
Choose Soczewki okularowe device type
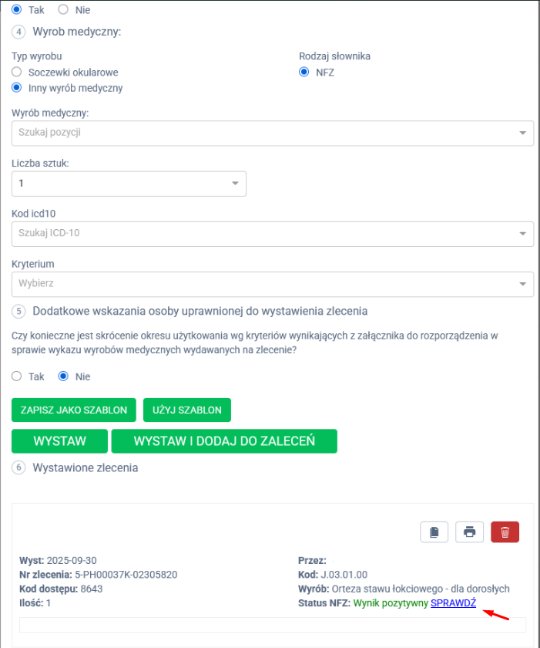(17, 72)
